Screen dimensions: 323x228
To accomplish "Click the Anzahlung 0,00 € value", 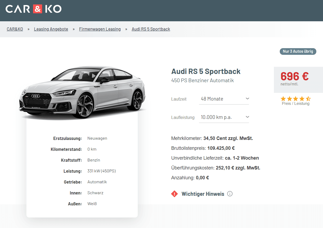I will click(202, 178).
